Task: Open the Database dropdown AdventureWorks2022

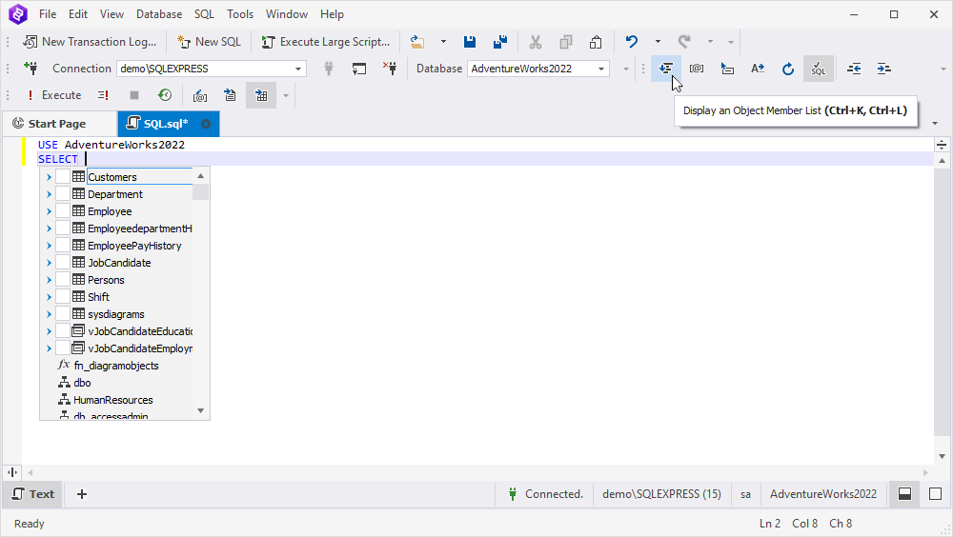Action: pos(600,69)
